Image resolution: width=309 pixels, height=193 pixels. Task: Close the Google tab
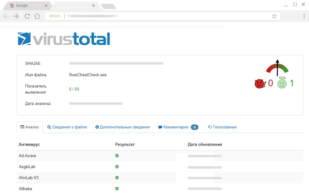tap(46, 6)
